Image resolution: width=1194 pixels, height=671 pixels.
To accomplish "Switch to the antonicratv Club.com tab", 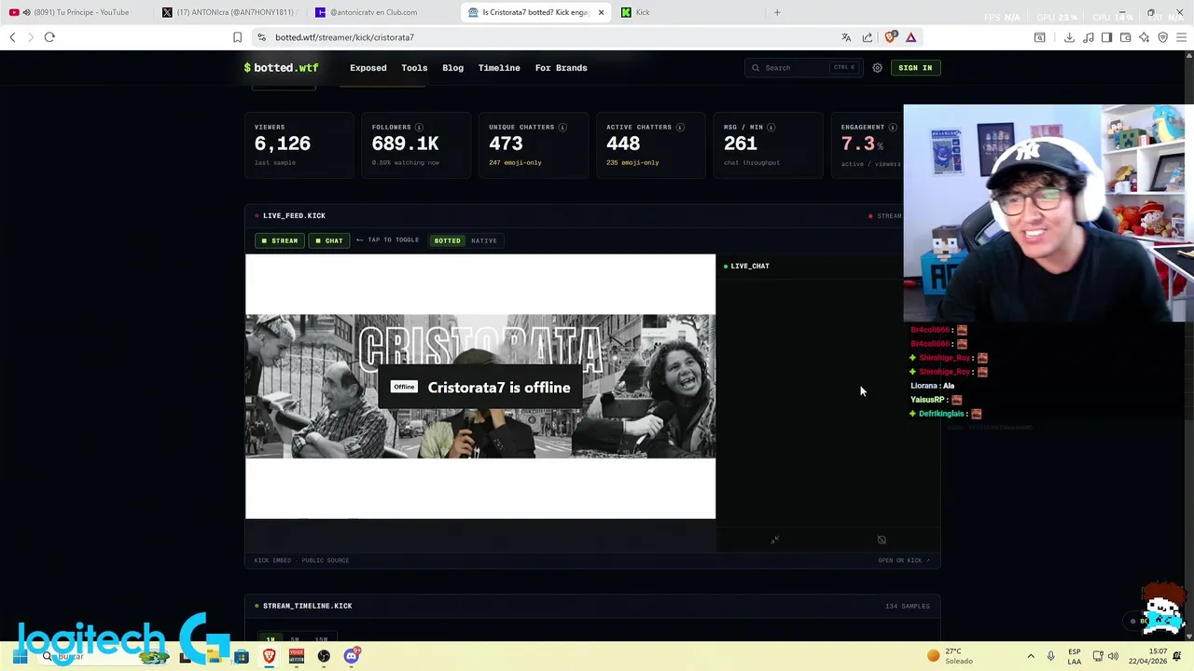I will [382, 12].
